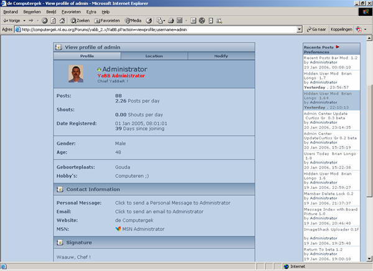Open the Favorieten toolbar panel
This screenshot has width=373, height=271.
point(107,21)
